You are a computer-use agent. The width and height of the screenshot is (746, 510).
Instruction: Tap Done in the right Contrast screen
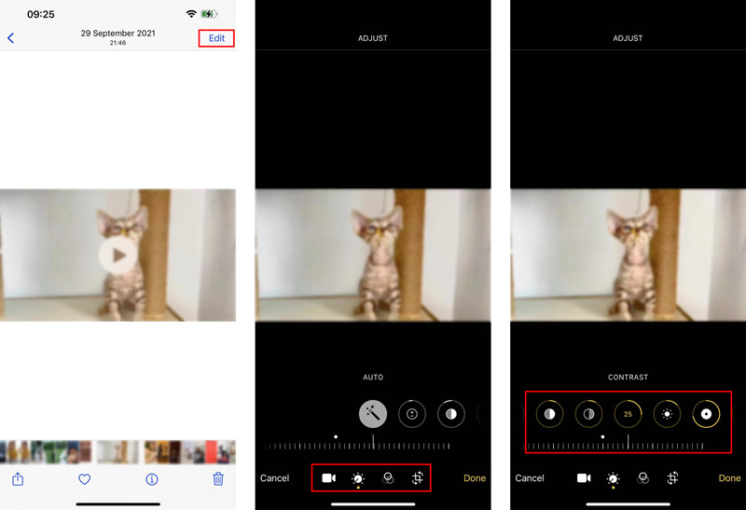coord(729,478)
